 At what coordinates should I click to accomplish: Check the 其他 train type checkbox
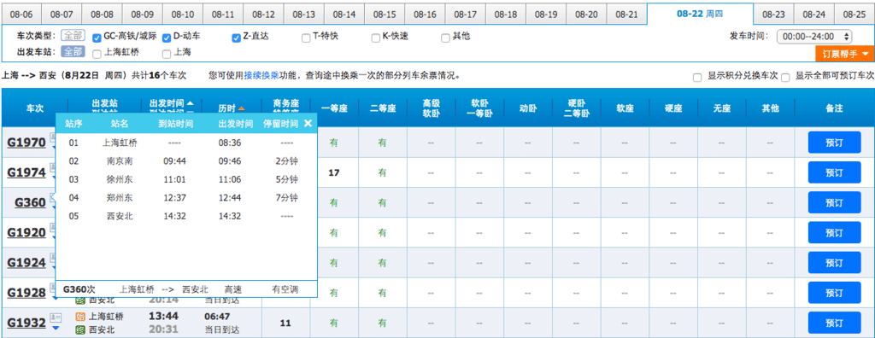coord(445,38)
